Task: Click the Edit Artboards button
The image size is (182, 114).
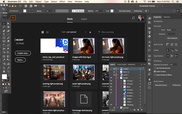Action: click(x=172, y=38)
